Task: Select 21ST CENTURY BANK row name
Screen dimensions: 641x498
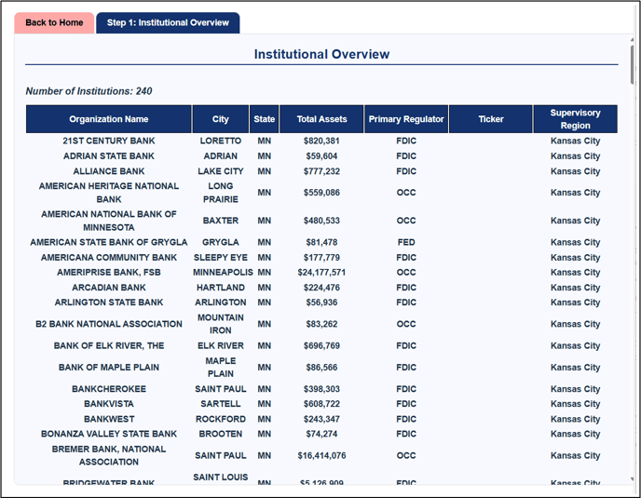Action: pyautogui.click(x=109, y=141)
